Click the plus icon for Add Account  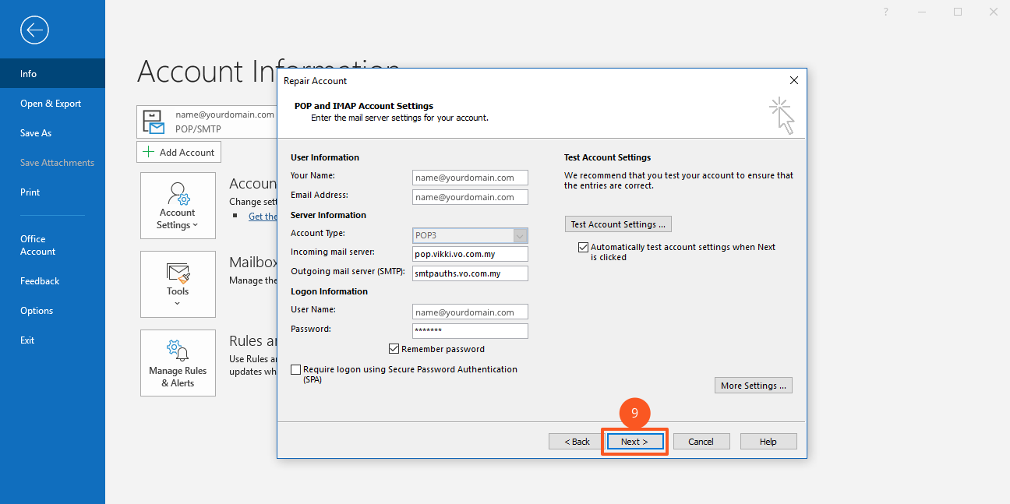click(149, 152)
